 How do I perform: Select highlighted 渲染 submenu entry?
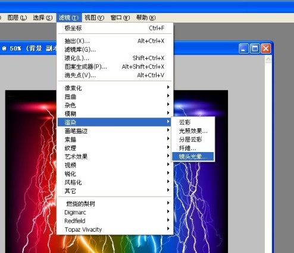114,122
